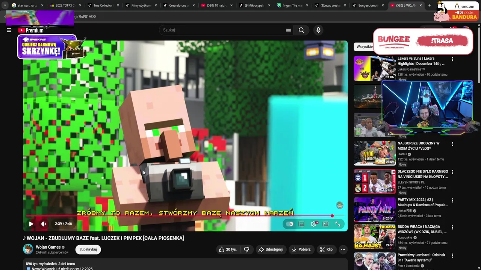Close the Mikrocypek browser tab
This screenshot has height=270, width=481.
269,6
